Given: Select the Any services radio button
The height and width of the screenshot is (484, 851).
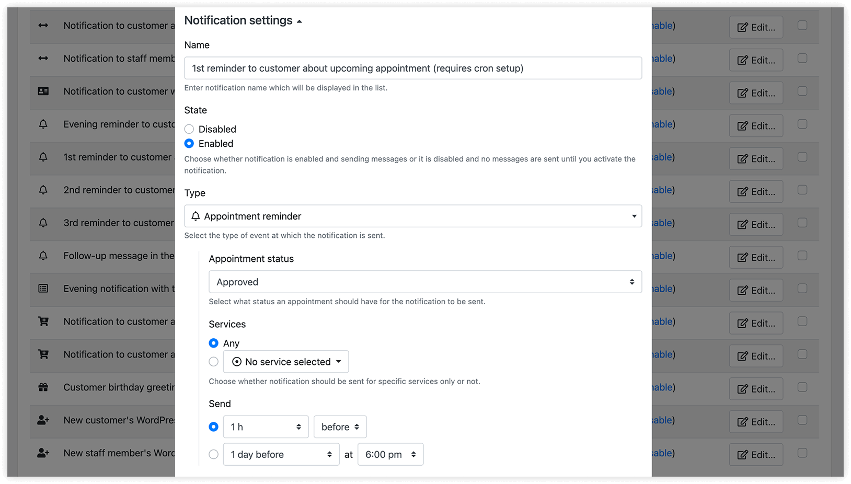Looking at the screenshot, I should coord(214,343).
